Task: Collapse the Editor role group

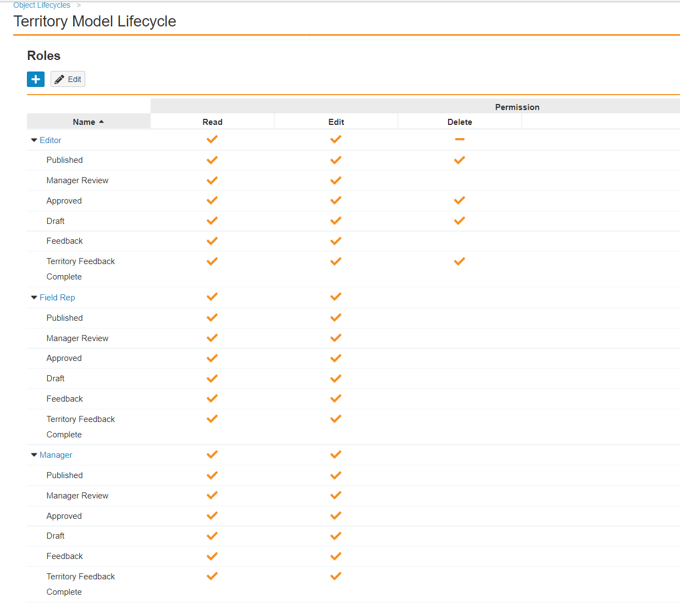Action: tap(34, 140)
